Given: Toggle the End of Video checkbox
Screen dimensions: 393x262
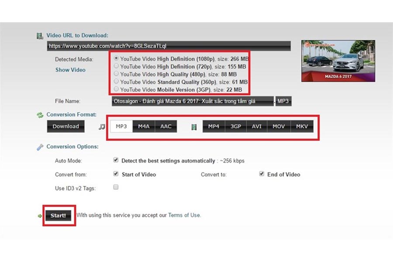Looking at the screenshot, I should 262,173.
